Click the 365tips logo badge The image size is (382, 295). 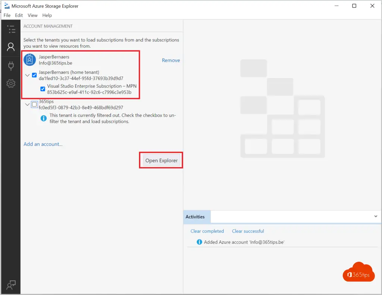point(358,271)
